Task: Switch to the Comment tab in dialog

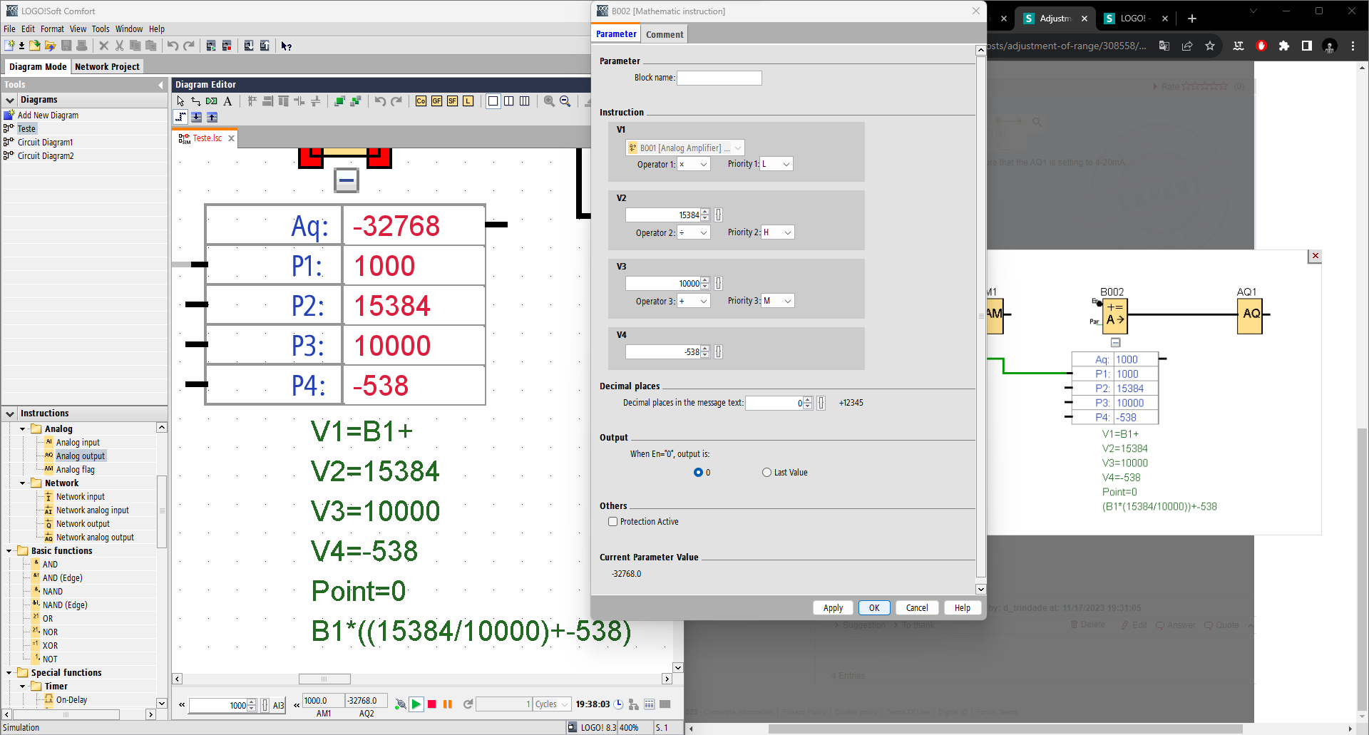Action: coord(665,34)
